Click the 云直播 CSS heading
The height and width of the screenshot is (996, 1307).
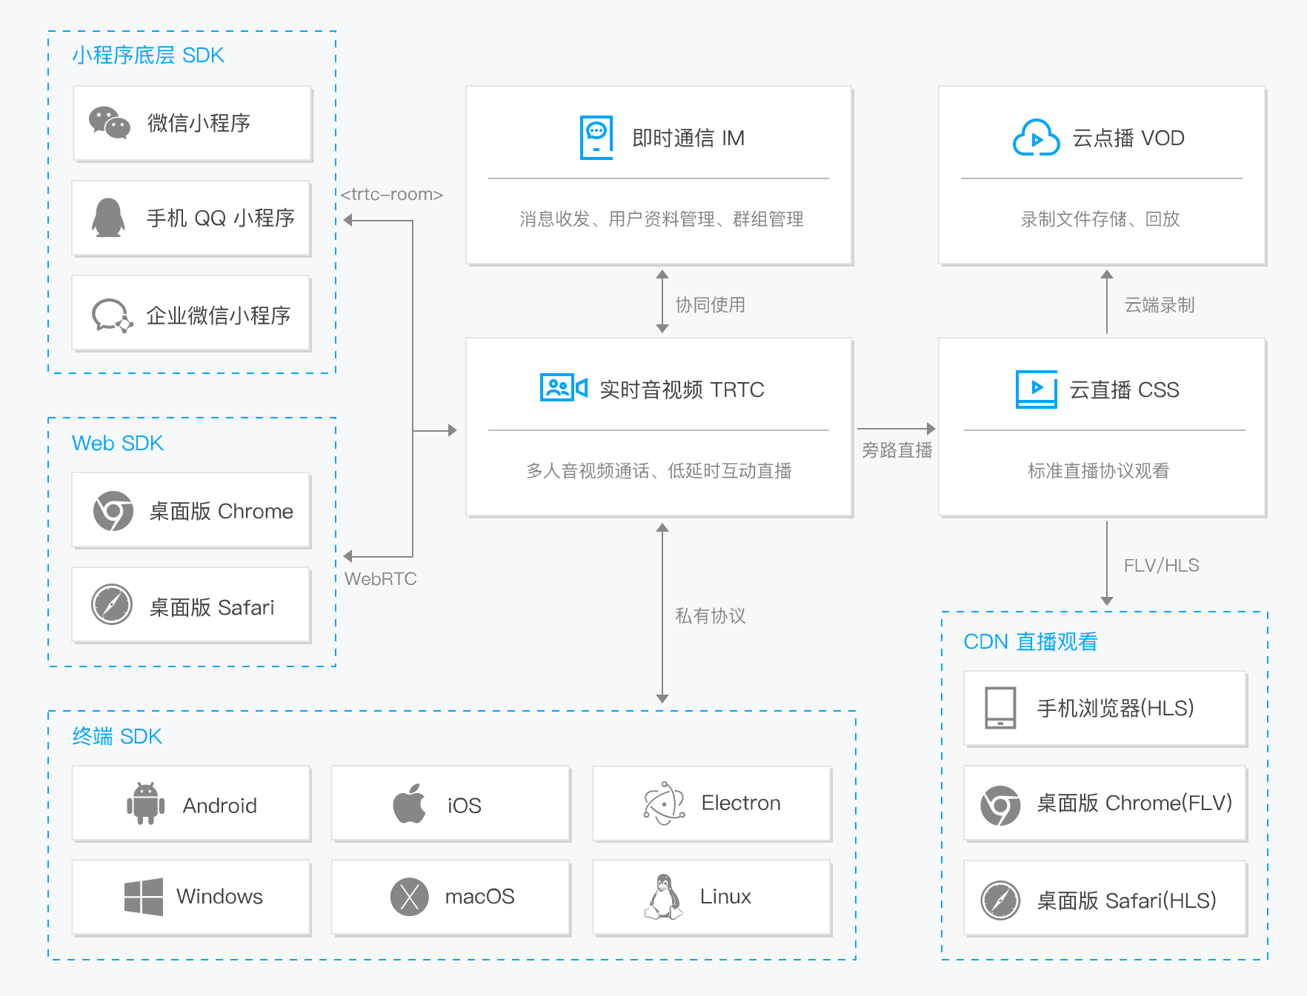[x=1124, y=390]
